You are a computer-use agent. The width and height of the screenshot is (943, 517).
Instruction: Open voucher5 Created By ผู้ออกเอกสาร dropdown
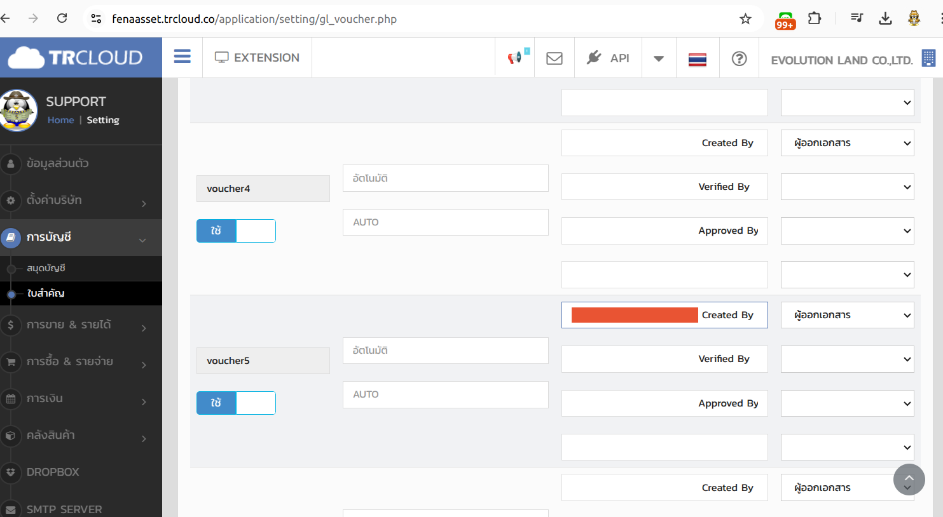click(848, 315)
